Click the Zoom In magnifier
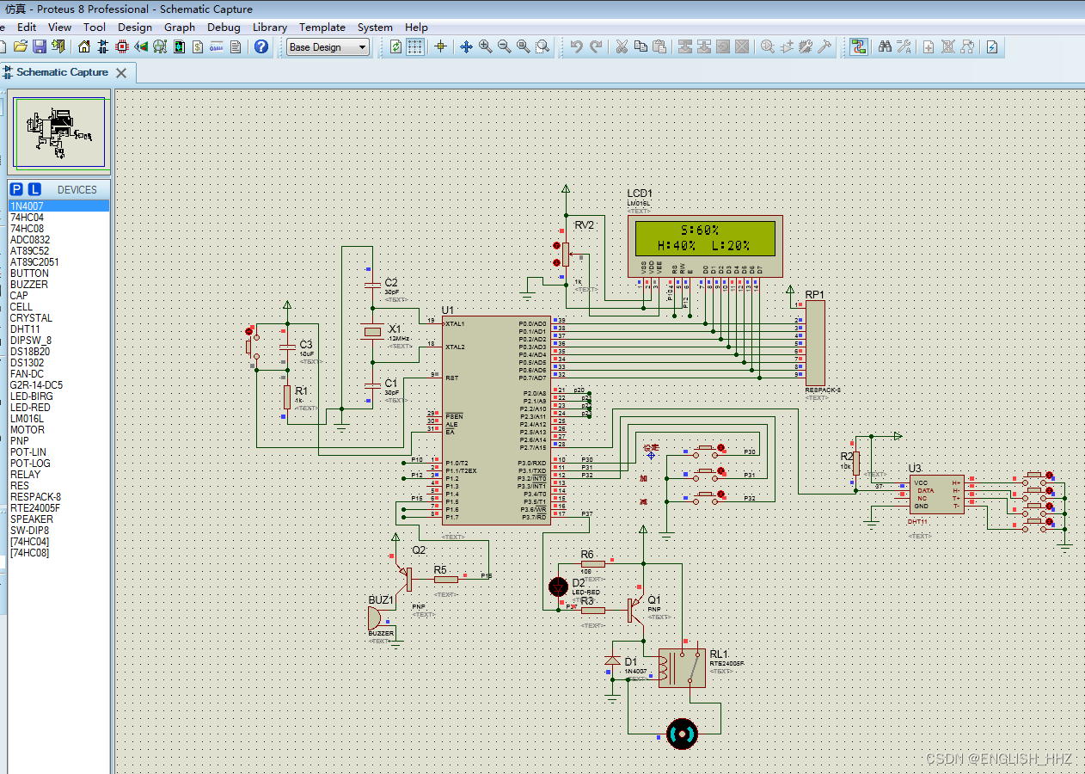The height and width of the screenshot is (774, 1085). pos(485,46)
